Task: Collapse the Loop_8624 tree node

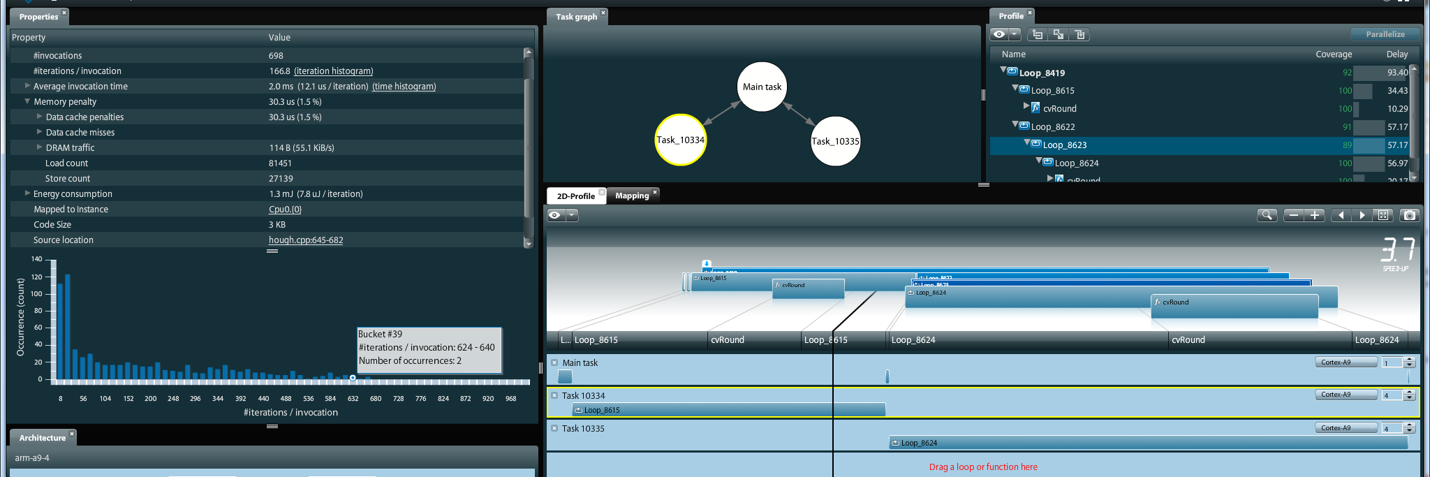Action: pyautogui.click(x=1039, y=161)
